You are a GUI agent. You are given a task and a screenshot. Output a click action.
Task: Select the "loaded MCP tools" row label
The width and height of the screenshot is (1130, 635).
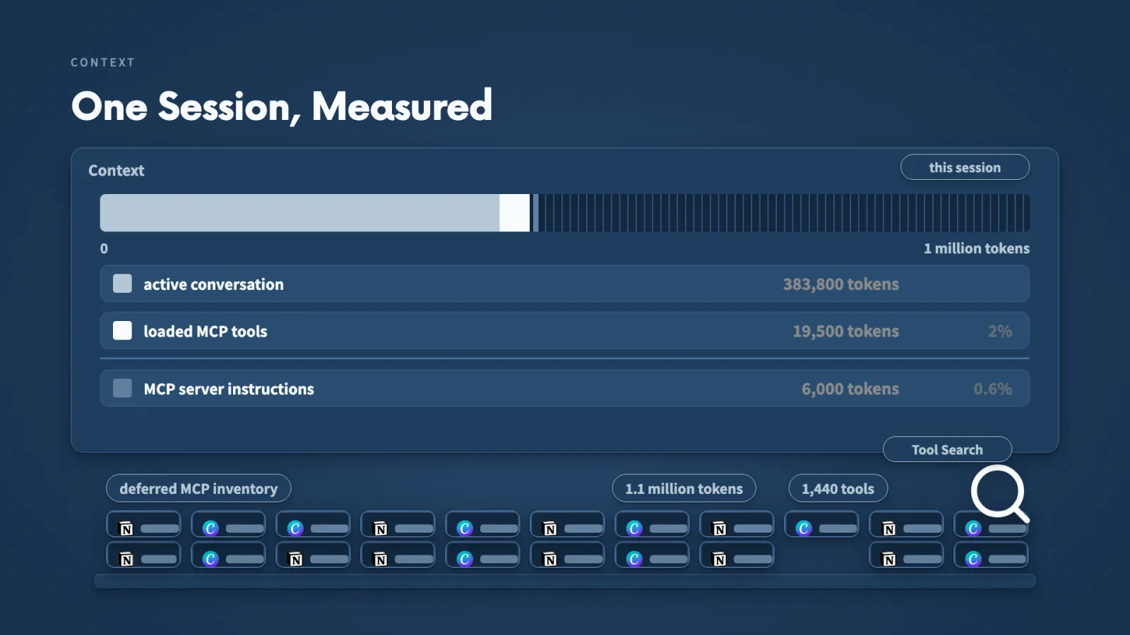(206, 331)
